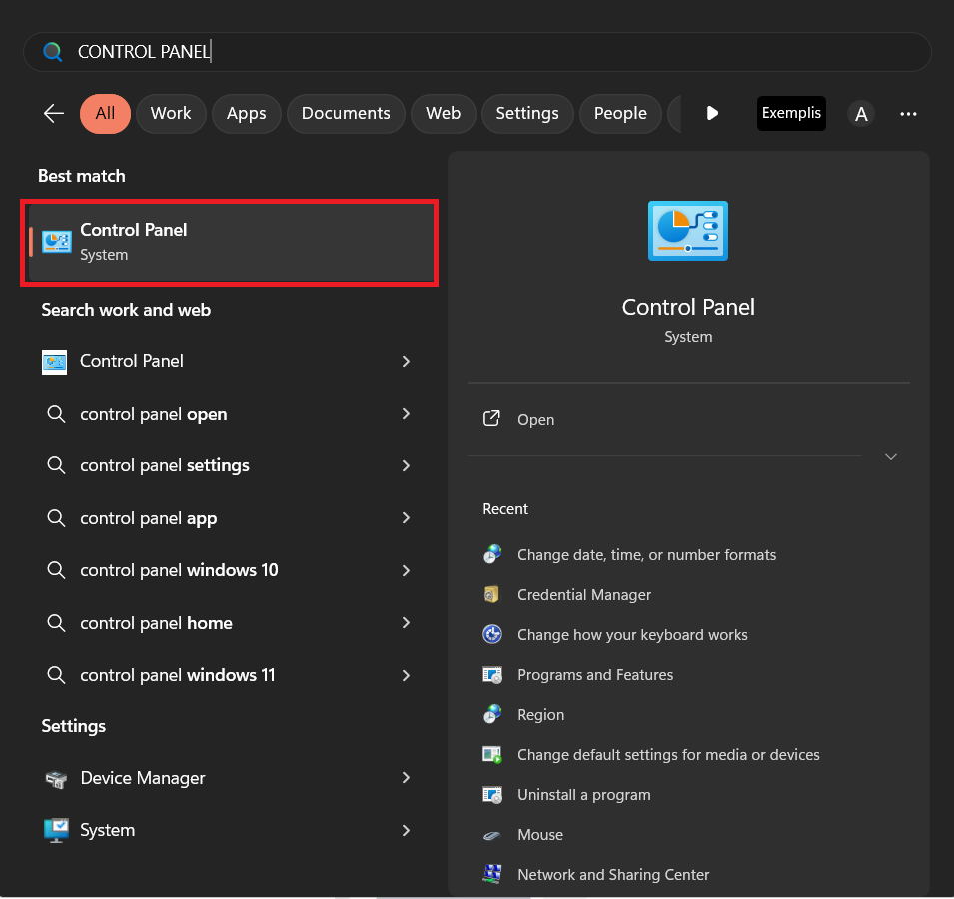Open Credential Manager from Recent

click(x=584, y=595)
